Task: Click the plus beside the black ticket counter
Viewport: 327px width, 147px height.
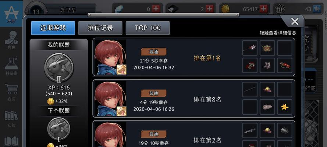Action: [210, 9]
